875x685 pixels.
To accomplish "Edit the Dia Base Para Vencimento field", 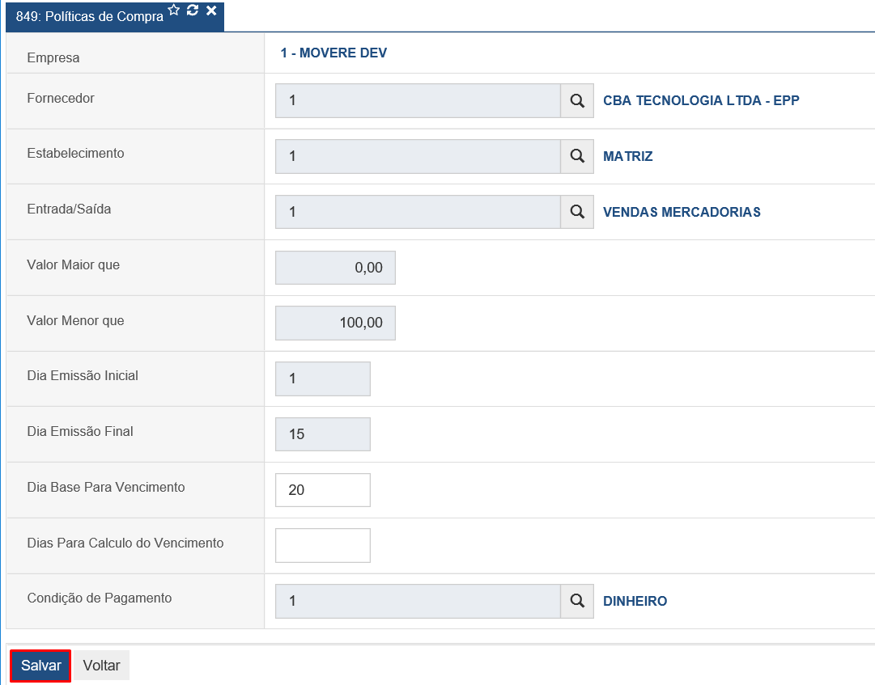I will click(323, 490).
